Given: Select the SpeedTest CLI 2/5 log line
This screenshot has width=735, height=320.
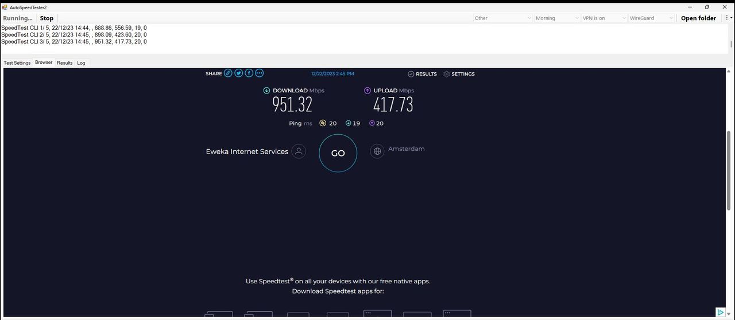Looking at the screenshot, I should [73, 34].
